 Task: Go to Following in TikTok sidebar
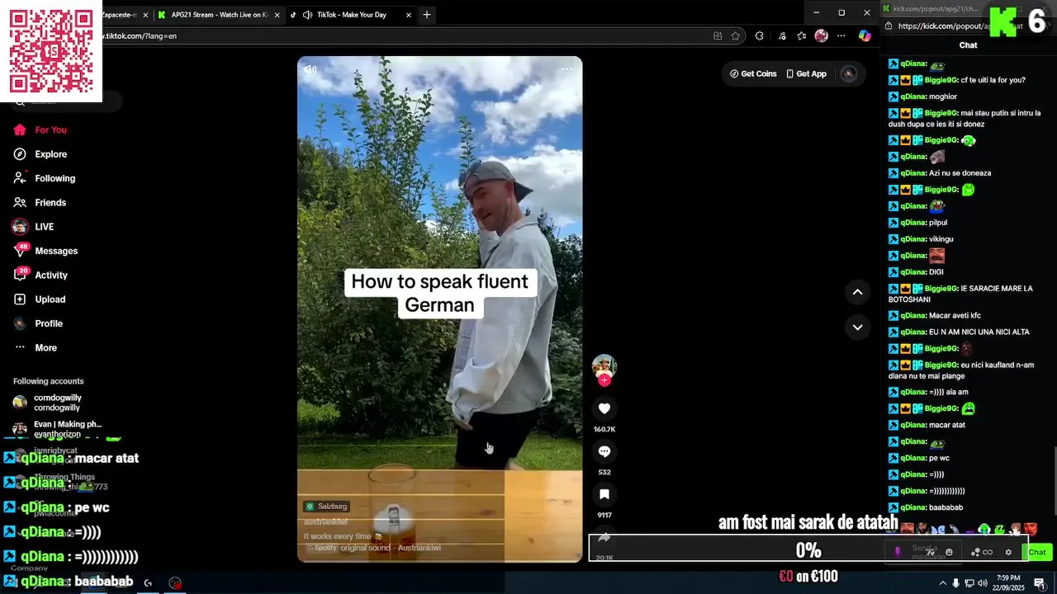coord(44,178)
